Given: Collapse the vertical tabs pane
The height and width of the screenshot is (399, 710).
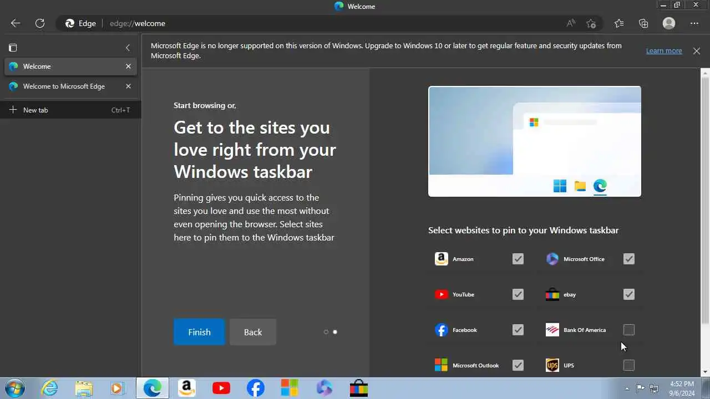Looking at the screenshot, I should pyautogui.click(x=128, y=48).
